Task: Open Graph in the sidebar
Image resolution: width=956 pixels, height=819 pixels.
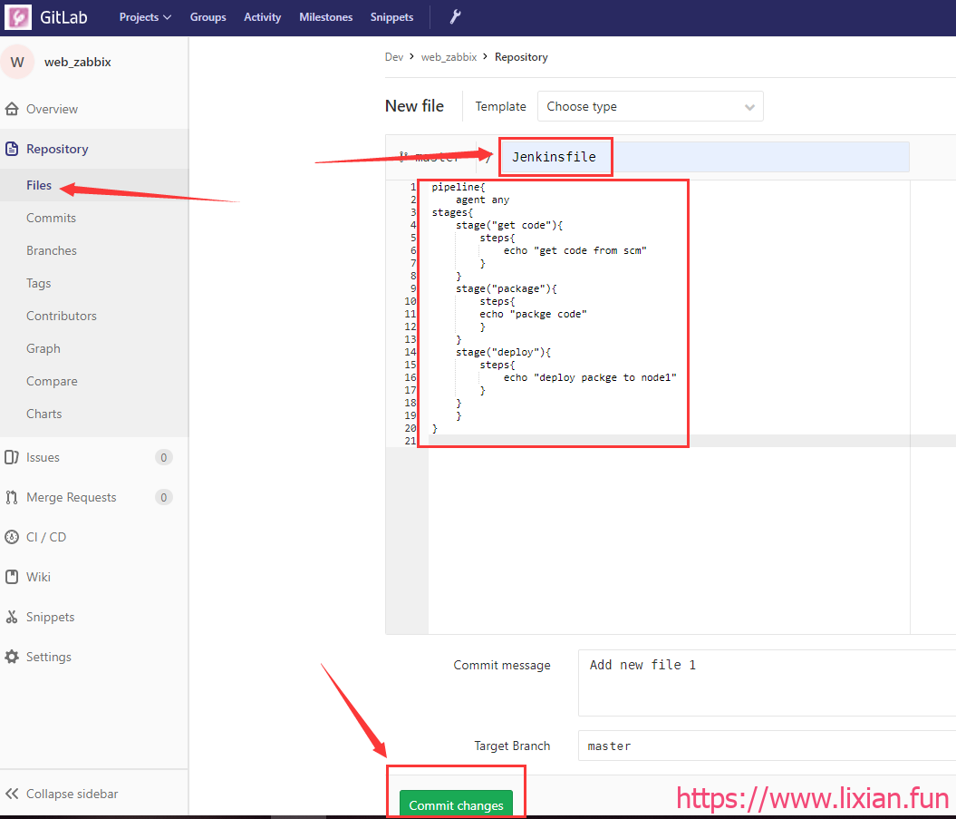Action: click(x=43, y=348)
